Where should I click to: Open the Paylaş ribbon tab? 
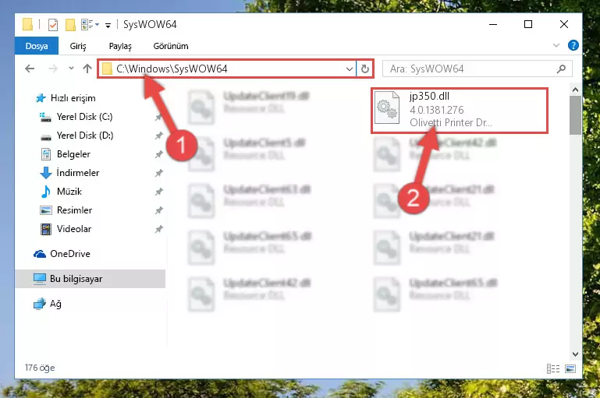pos(120,46)
